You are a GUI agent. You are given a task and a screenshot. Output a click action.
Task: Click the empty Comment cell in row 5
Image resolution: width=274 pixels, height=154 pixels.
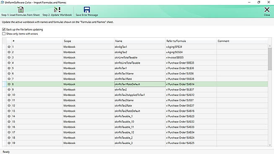[x=242, y=68]
